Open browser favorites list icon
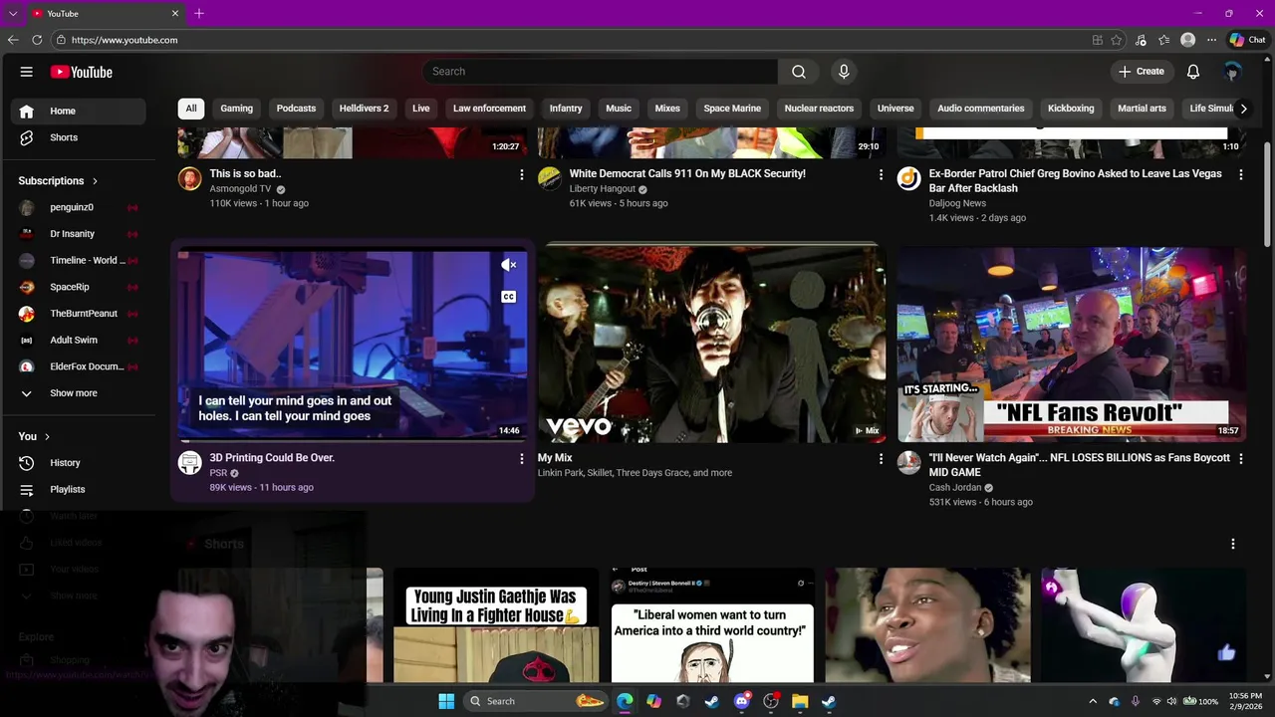The height and width of the screenshot is (717, 1275). 1163,40
